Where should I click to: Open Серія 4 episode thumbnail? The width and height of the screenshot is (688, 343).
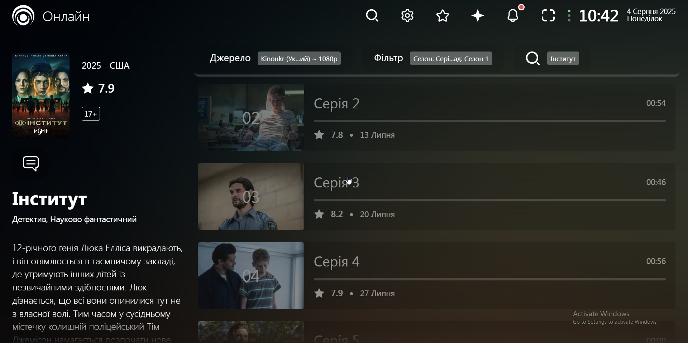click(x=251, y=276)
